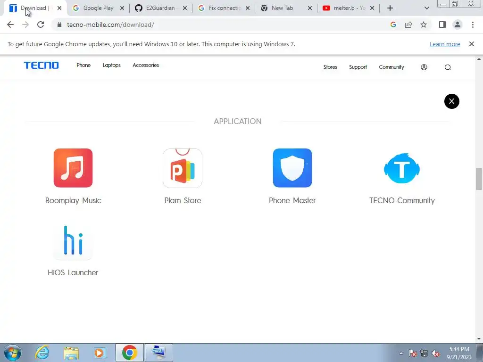Close the application panel with black X
This screenshot has height=362, width=483.
451,101
